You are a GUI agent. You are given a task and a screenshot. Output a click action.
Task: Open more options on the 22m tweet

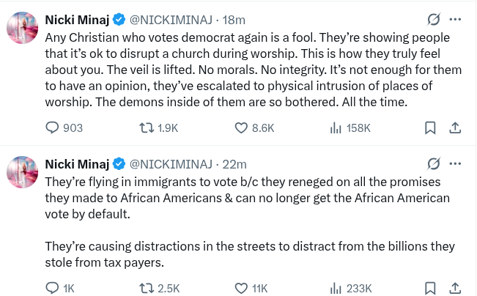click(x=456, y=163)
